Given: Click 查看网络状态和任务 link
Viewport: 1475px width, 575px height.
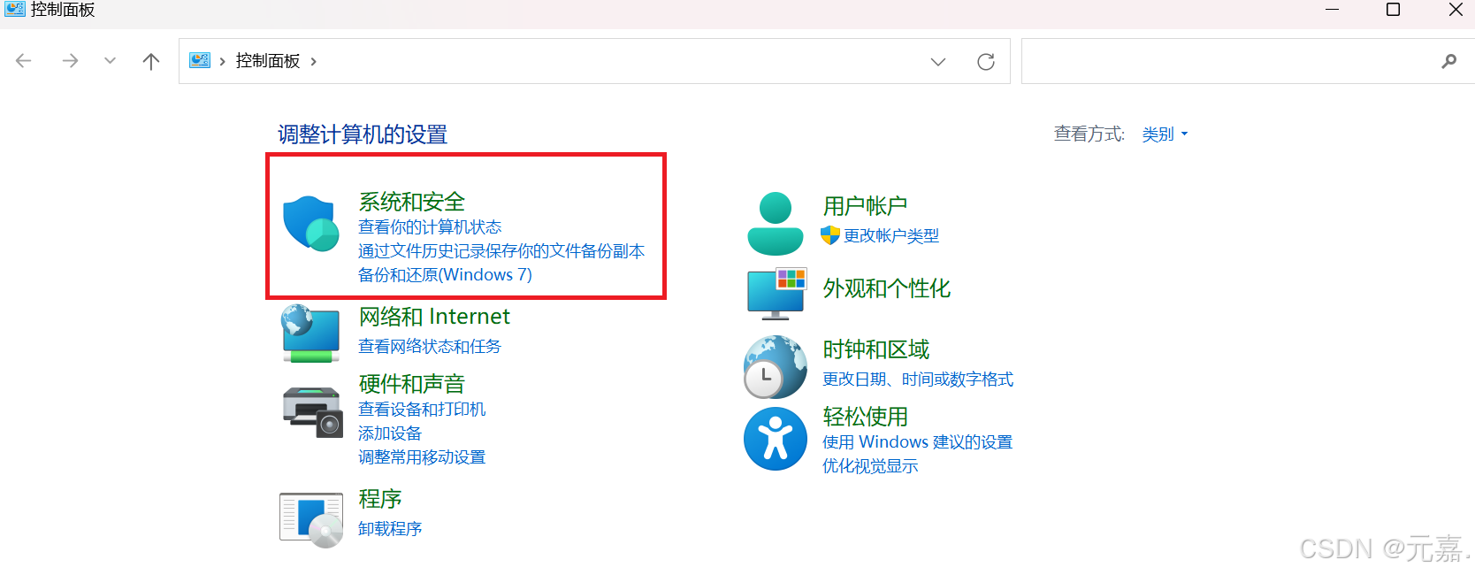Looking at the screenshot, I should [430, 347].
